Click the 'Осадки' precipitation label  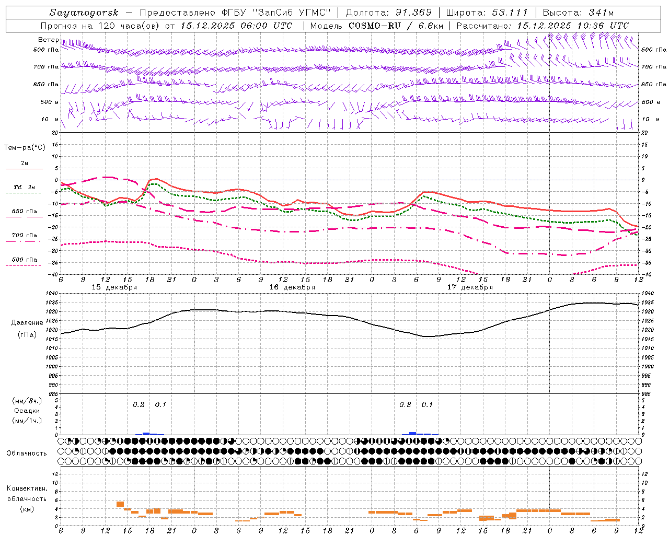[27, 411]
